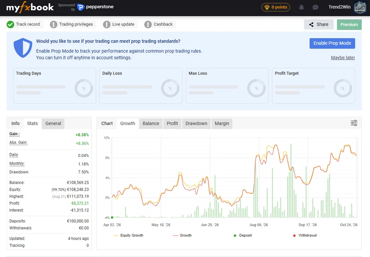Toggle Equity Growth legend series
Screen dimensions: 370x257
point(128,235)
